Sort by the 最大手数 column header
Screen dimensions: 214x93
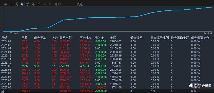pos(40,38)
